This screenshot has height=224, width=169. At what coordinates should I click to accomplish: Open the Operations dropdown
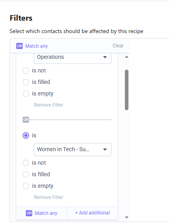click(72, 58)
